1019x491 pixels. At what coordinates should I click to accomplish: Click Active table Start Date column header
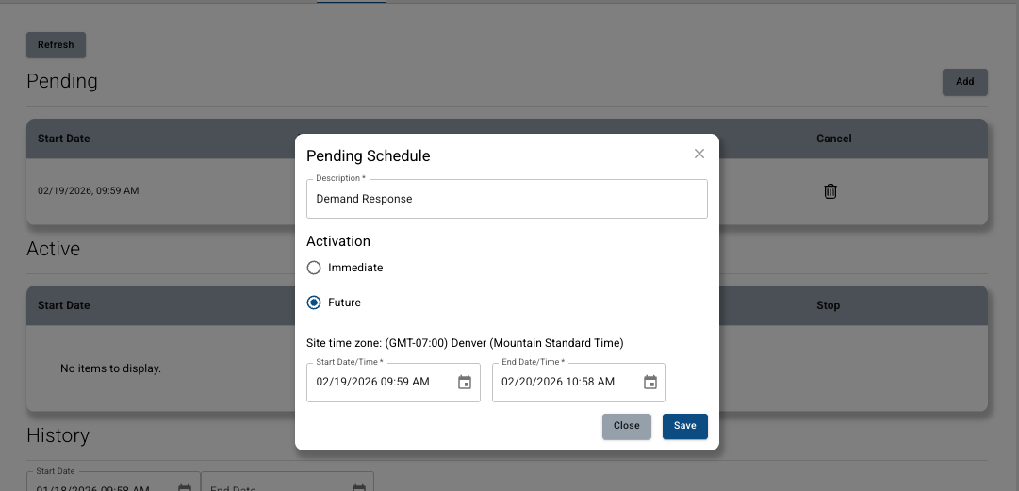64,305
